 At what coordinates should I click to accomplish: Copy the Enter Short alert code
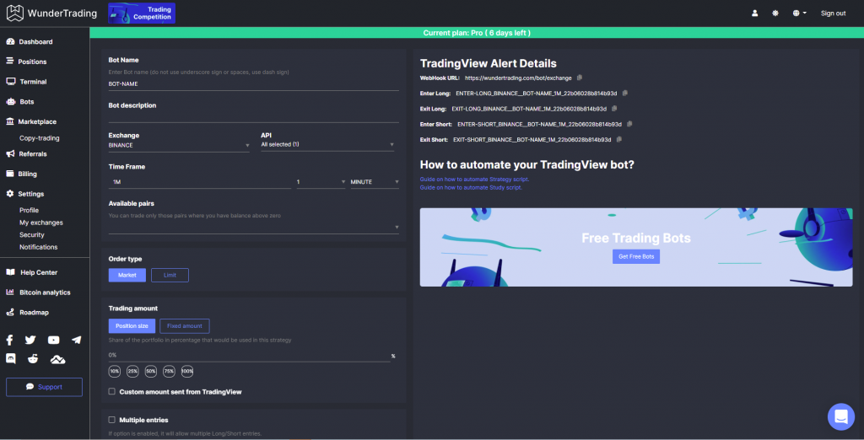[629, 124]
